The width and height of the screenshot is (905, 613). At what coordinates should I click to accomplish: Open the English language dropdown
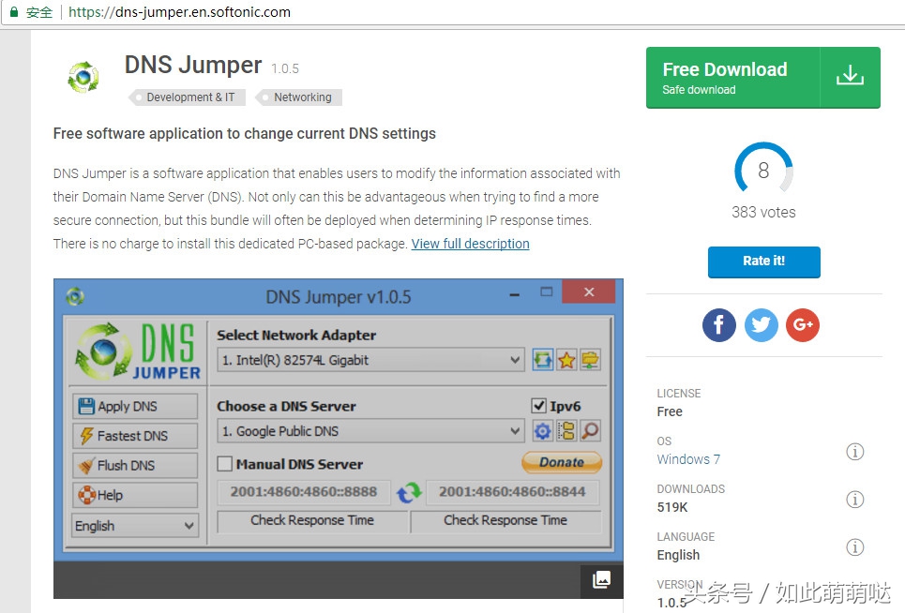[x=135, y=526]
